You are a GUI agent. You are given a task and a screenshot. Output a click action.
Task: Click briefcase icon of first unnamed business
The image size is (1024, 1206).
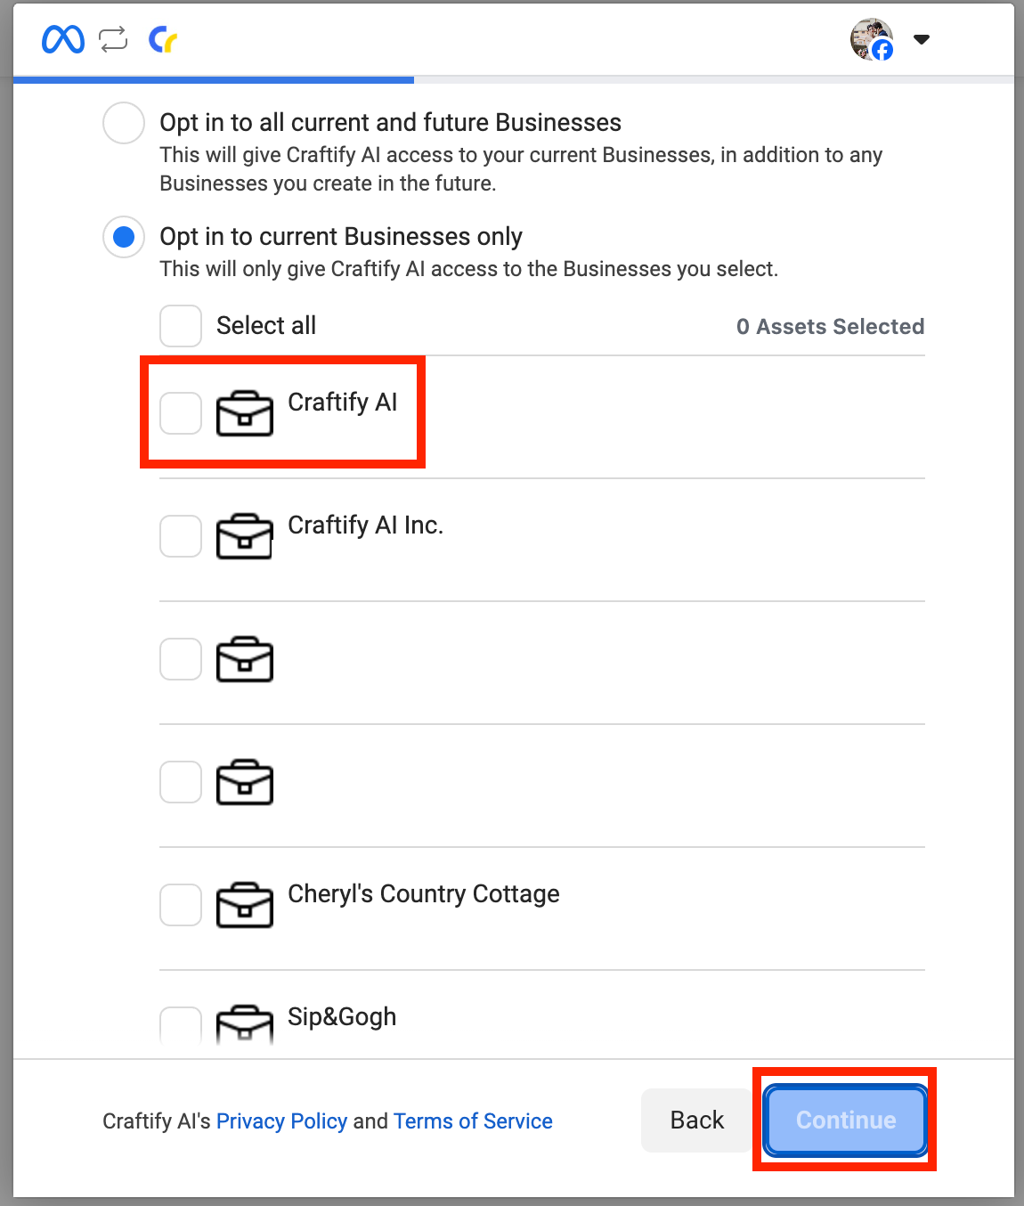coord(245,659)
